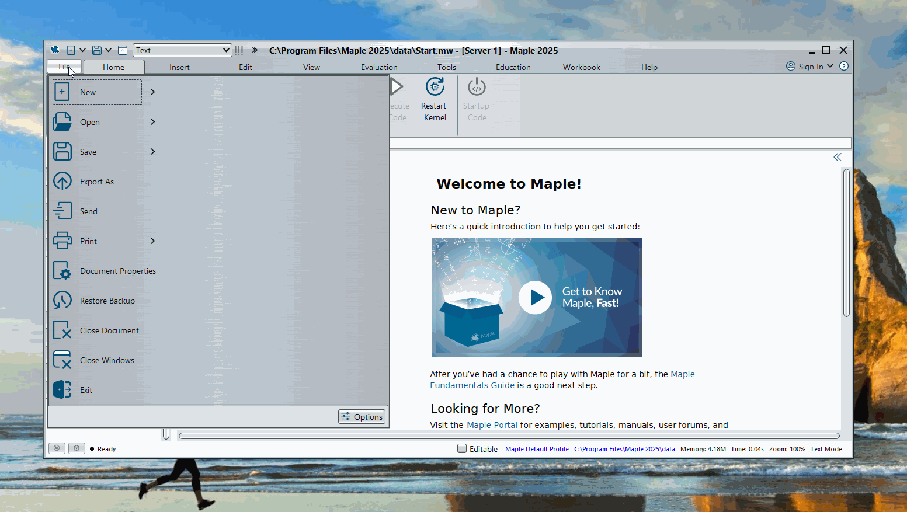This screenshot has height=512, width=907.
Task: Click Maple Default Profile in status bar
Action: tap(537, 449)
